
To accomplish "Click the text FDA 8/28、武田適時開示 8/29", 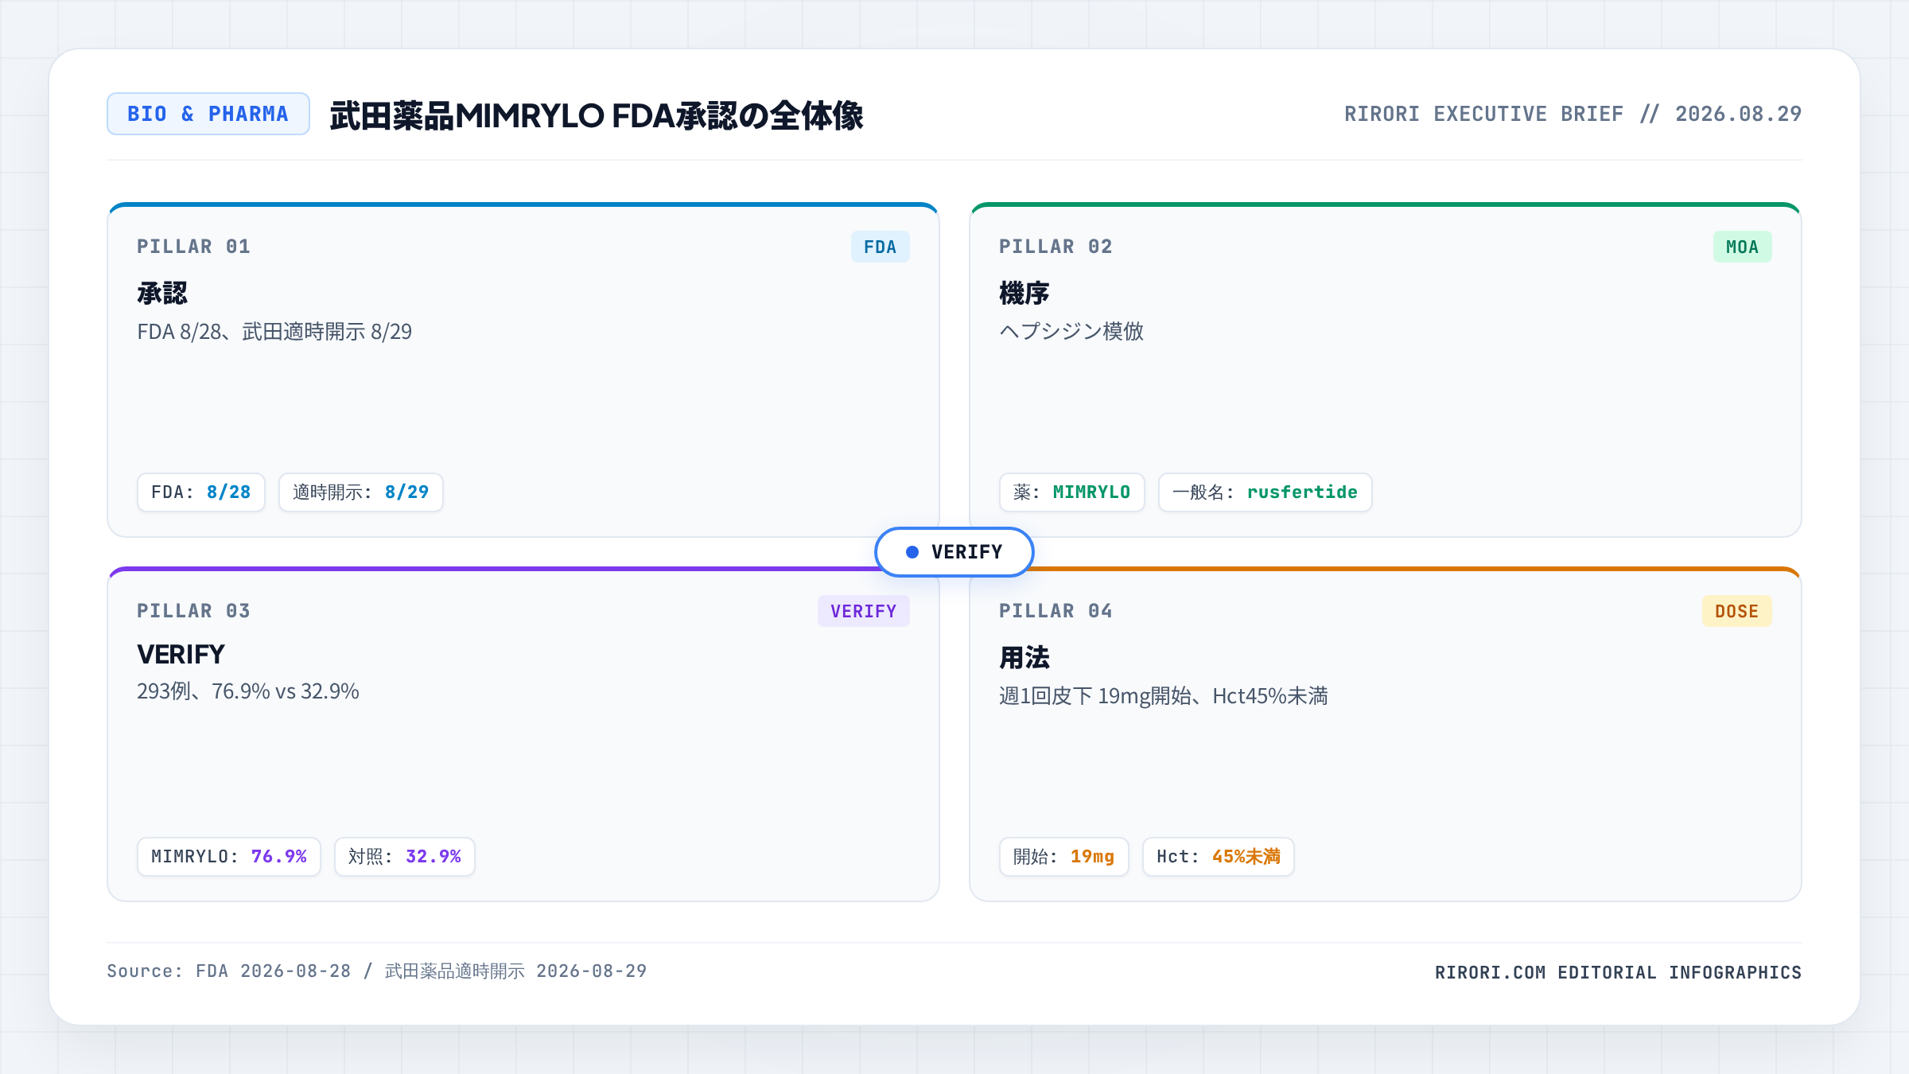I will click(x=274, y=331).
